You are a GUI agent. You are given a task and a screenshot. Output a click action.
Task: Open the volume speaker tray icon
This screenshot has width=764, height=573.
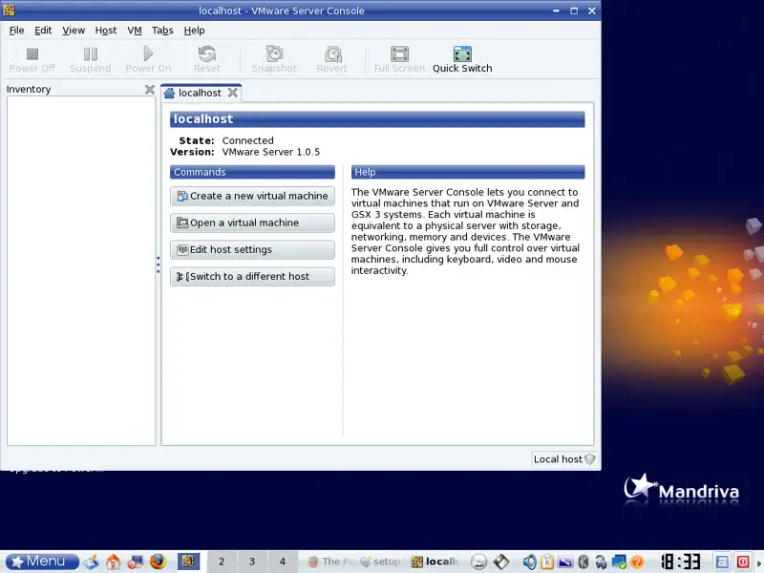point(530,562)
